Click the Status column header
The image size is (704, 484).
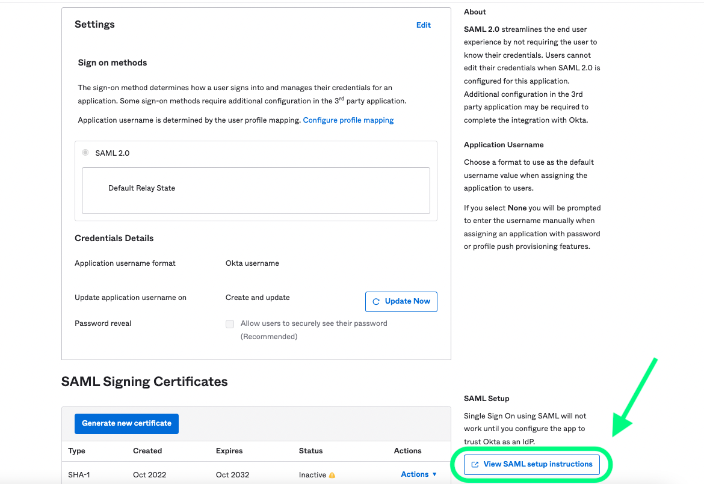coord(310,451)
